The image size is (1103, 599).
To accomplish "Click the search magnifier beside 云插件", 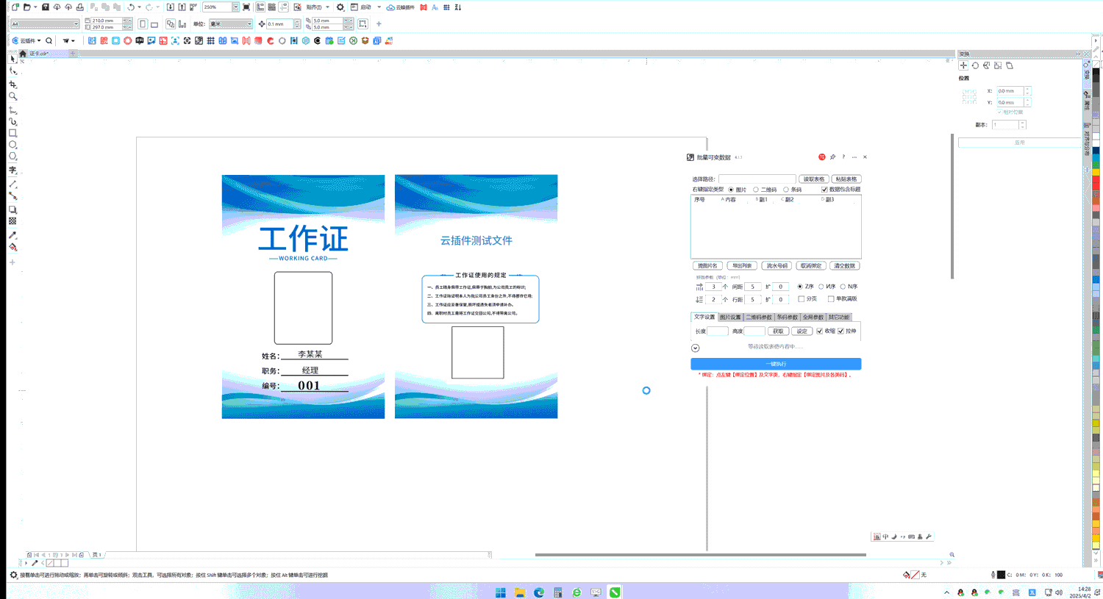I will tap(49, 40).
